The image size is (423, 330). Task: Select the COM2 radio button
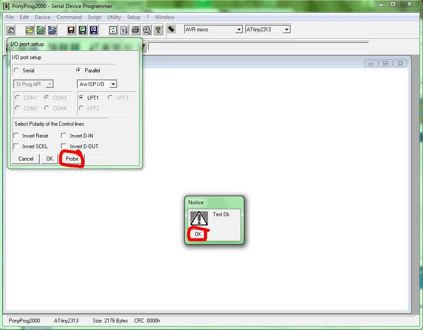click(18, 108)
